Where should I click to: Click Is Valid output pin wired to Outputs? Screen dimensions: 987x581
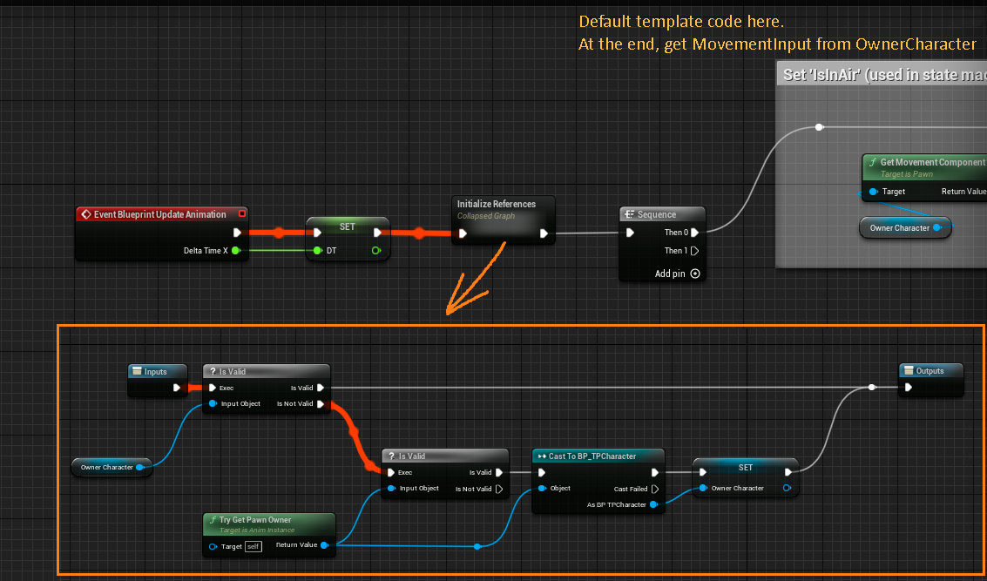321,388
